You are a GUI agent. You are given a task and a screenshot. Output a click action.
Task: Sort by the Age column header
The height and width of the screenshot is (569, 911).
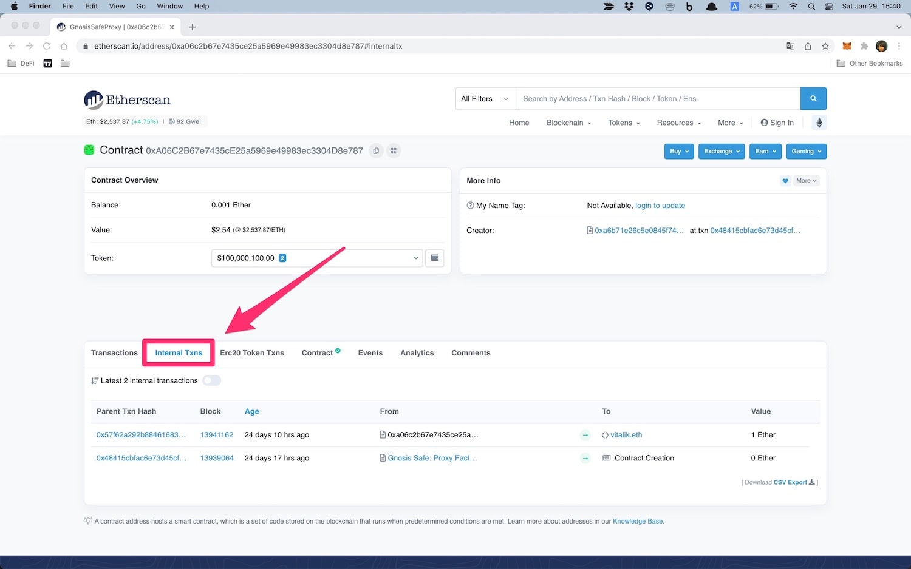(252, 411)
